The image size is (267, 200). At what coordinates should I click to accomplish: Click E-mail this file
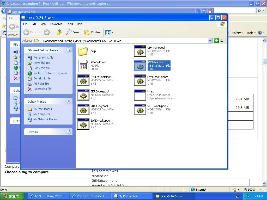pos(42,78)
